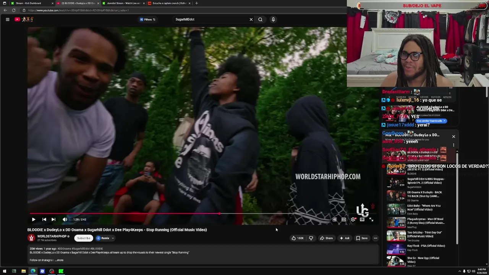Click the magnifying glass search button
Image resolution: width=489 pixels, height=275 pixels.
pos(260,19)
